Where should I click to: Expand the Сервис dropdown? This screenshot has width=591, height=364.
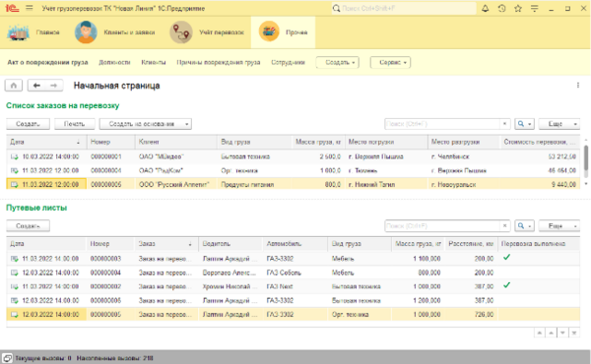[x=390, y=63]
